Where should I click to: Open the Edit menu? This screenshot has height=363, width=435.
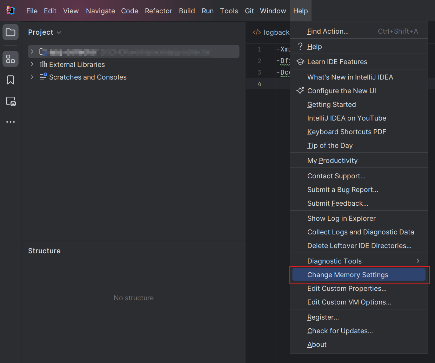[x=50, y=11]
